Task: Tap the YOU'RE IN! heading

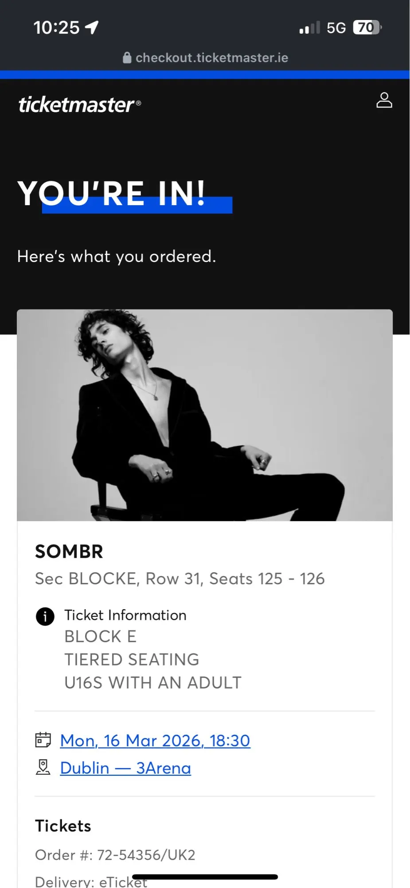Action: pos(112,194)
